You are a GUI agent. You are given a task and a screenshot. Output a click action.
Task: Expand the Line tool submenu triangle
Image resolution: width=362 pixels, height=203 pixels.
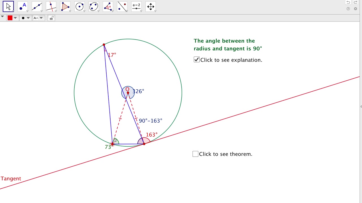coord(42,11)
